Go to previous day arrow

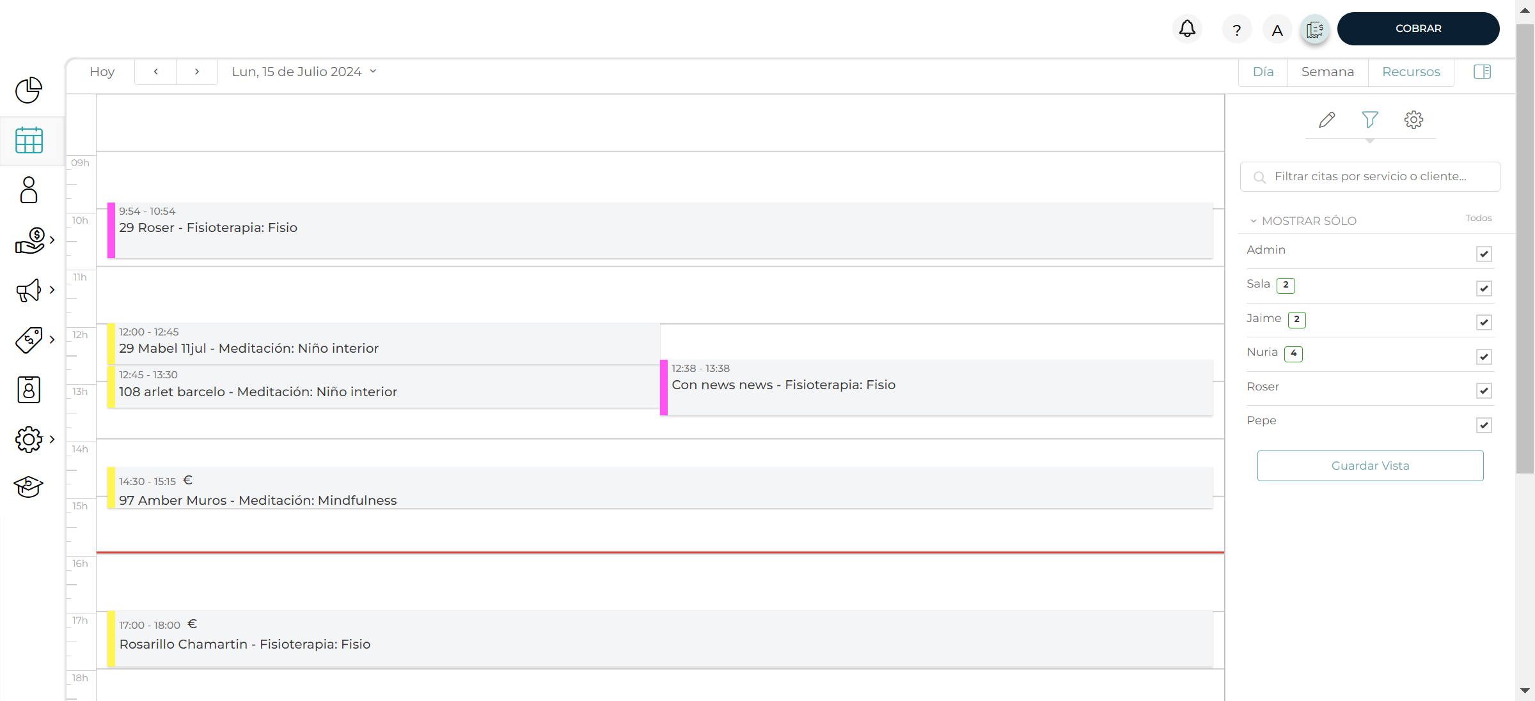click(x=155, y=72)
